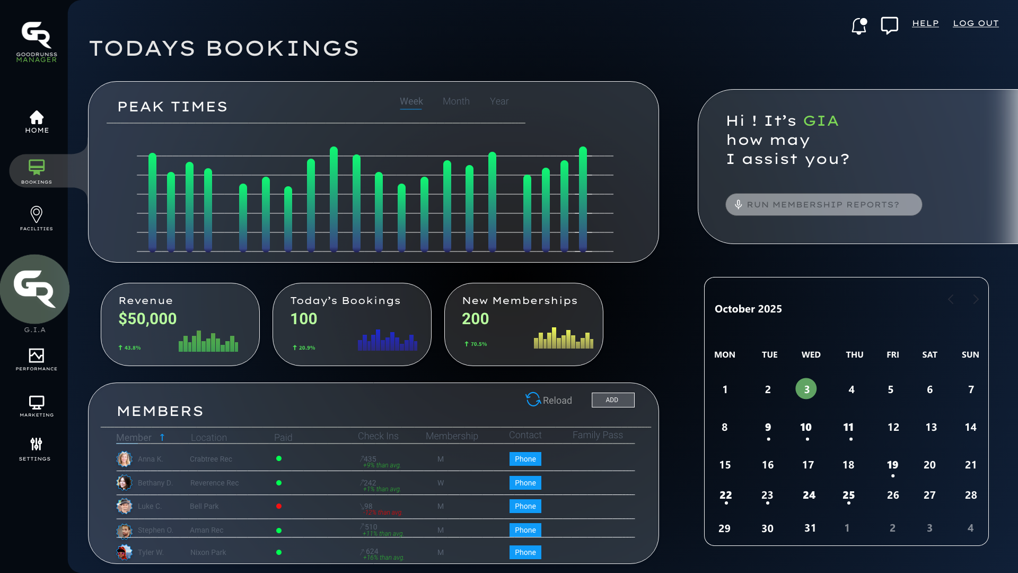Viewport: 1018px width, 573px height.
Task: Switch Peak Times to Year view
Action: [499, 101]
